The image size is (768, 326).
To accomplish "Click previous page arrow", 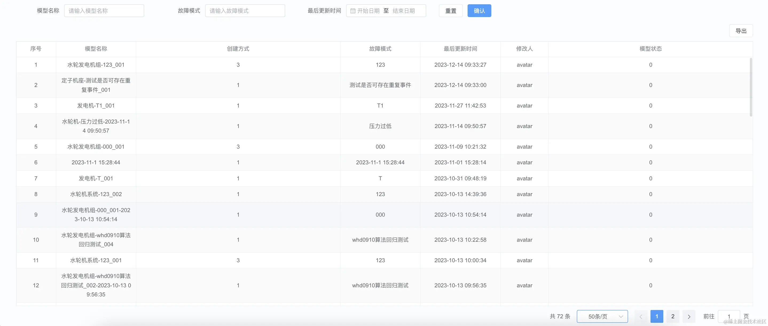I will point(641,316).
